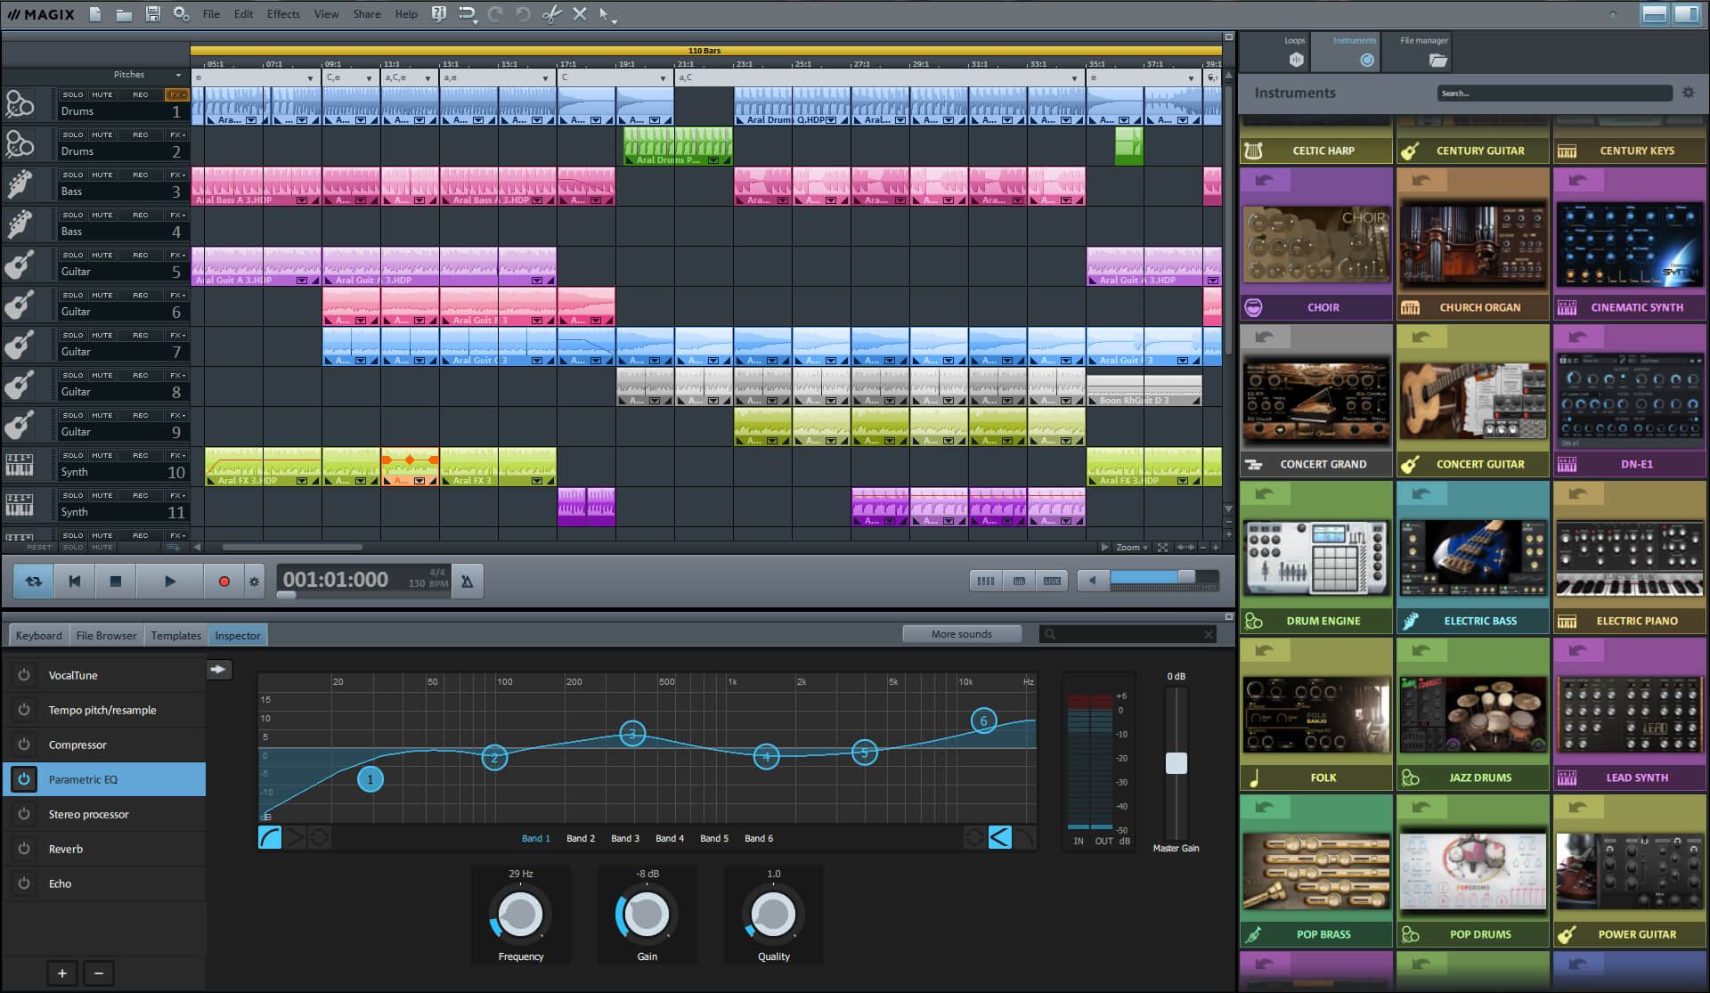Click the Guitar track mute button track 5
Viewport: 1710px width, 993px height.
(106, 254)
